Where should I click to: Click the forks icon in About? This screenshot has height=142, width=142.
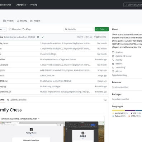pyautogui.click(x=113, y=71)
